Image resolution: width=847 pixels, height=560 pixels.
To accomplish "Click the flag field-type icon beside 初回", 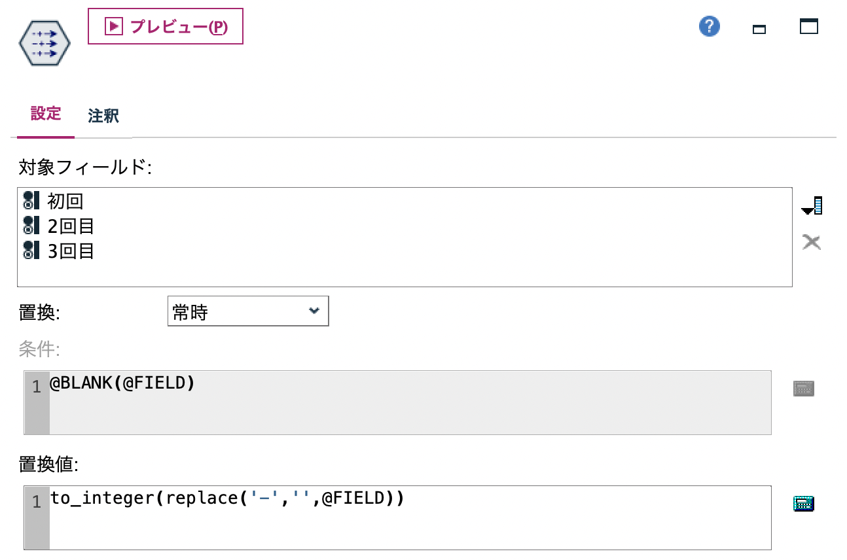I will (29, 201).
